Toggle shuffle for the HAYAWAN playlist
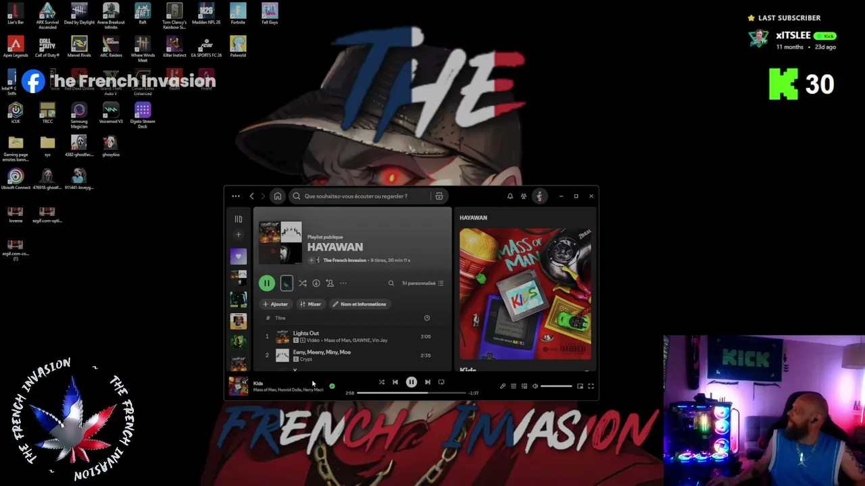The width and height of the screenshot is (865, 486). (x=303, y=283)
